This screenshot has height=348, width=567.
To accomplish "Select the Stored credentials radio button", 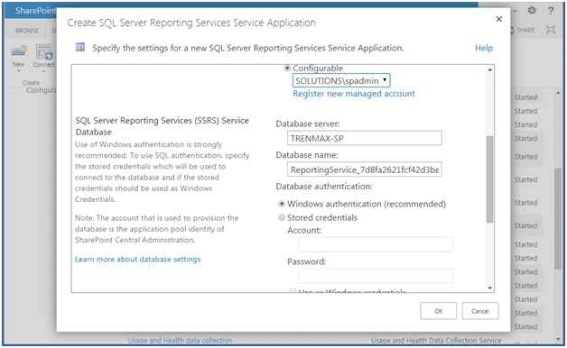I will 282,217.
